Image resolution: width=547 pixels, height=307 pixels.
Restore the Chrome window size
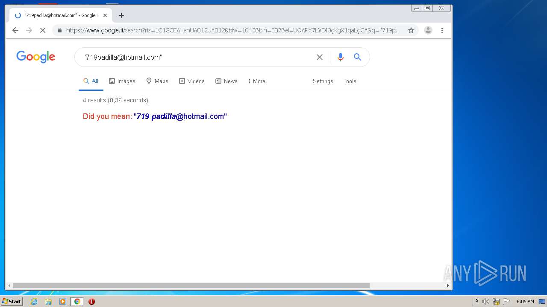point(427,8)
